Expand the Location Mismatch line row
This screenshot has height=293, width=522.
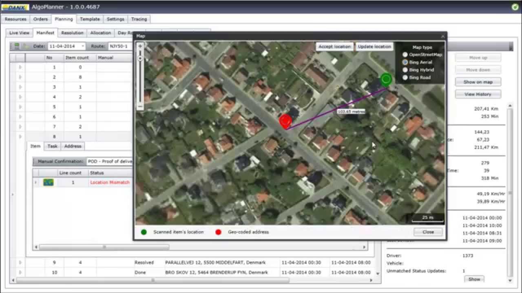36,182
